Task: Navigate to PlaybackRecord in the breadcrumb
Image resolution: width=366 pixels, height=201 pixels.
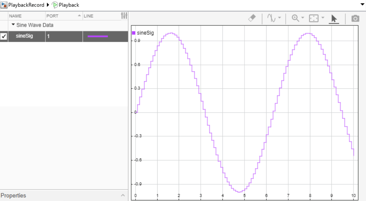Action: coord(26,5)
